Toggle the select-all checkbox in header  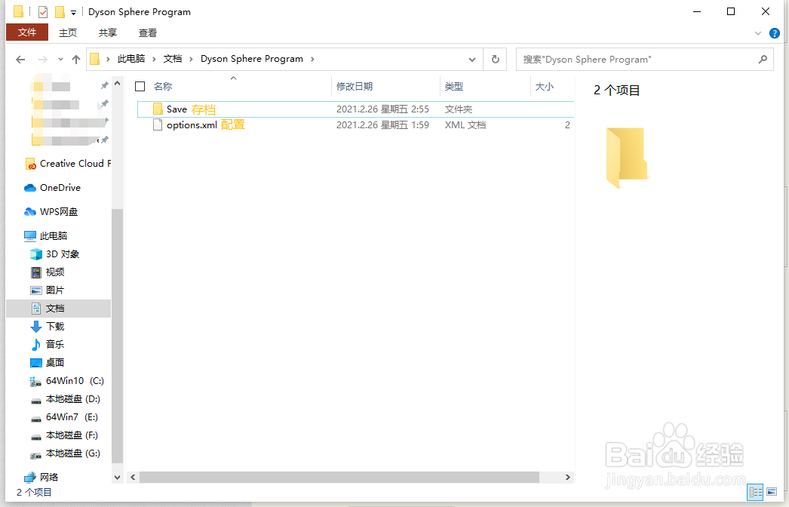pyautogui.click(x=140, y=87)
